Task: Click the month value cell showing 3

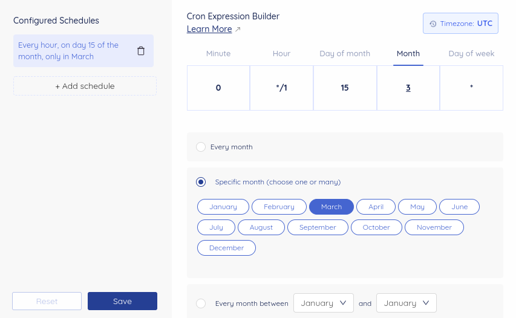Action: (408, 88)
